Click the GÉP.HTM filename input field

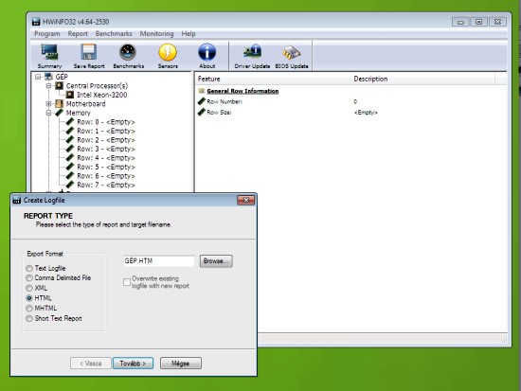[x=159, y=261]
